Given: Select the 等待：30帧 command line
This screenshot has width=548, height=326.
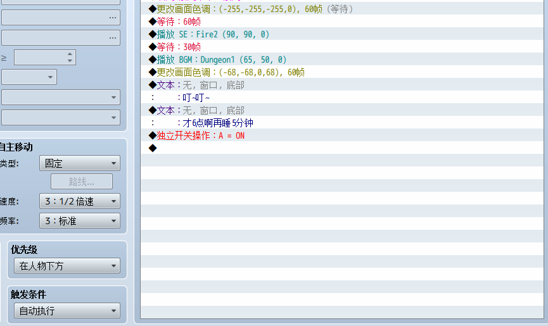Looking at the screenshot, I should [342, 47].
